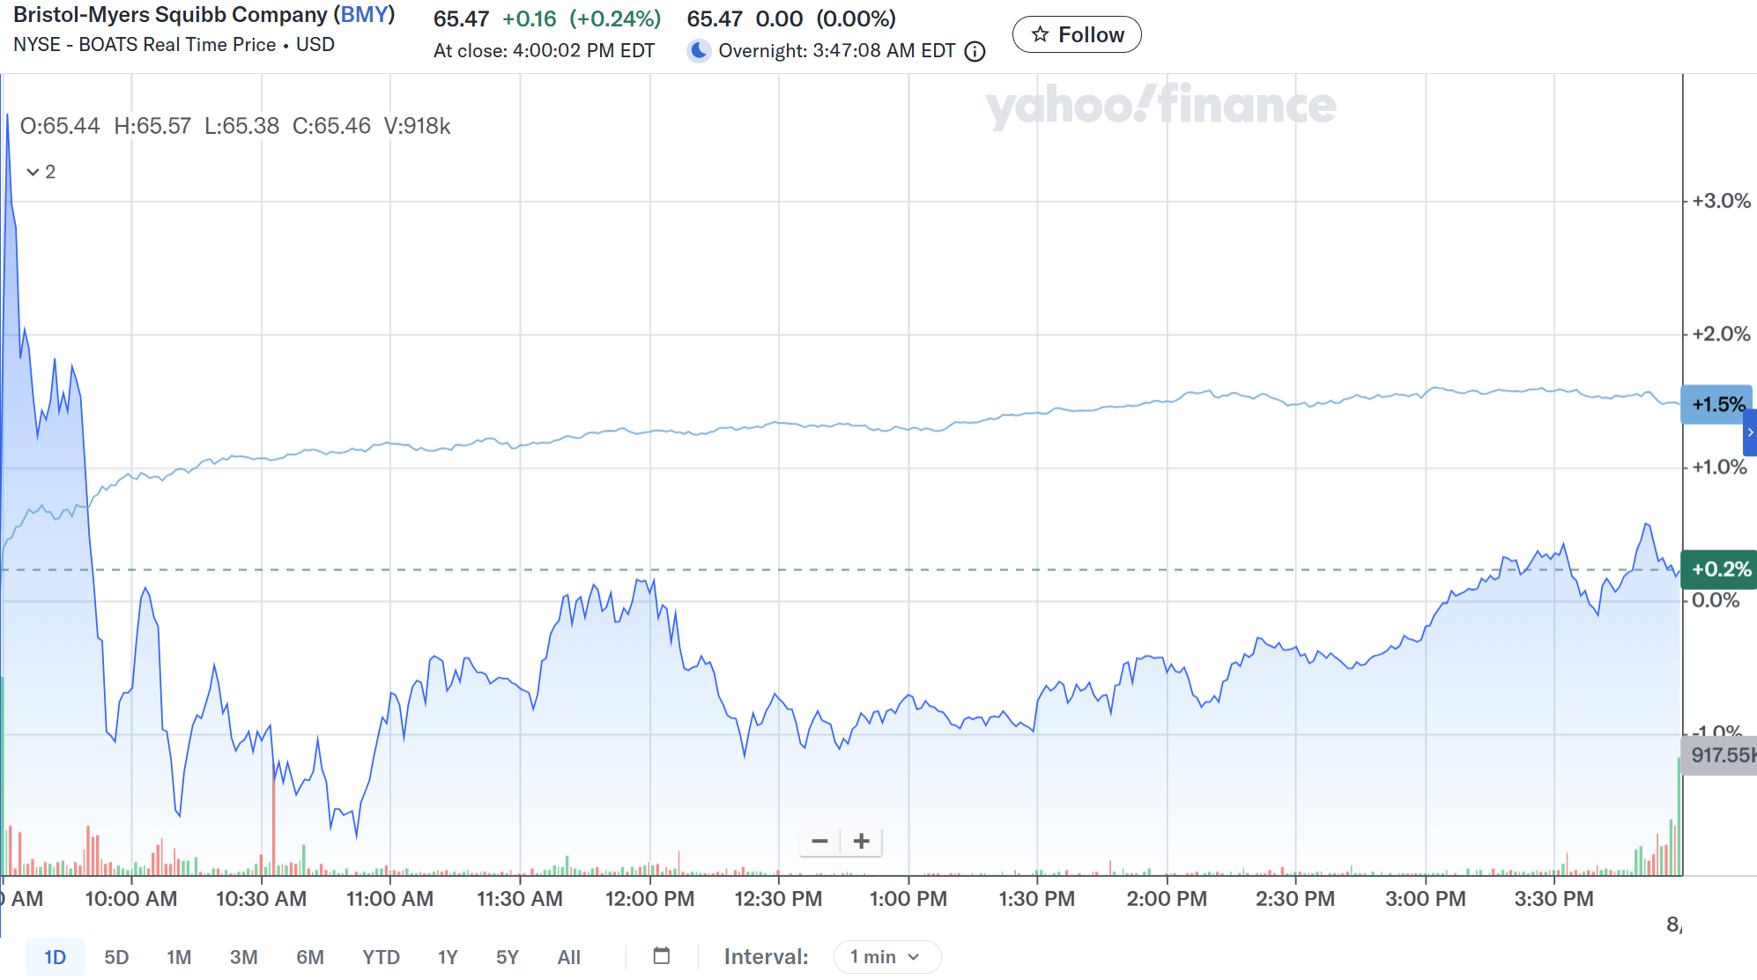Click the 'Overnight: 3:47:08 AM EDT' text
Screen dimensions: 1757x980
coord(837,51)
